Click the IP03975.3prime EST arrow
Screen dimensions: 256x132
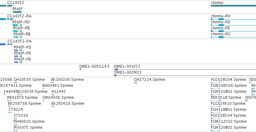[x=15, y=131]
